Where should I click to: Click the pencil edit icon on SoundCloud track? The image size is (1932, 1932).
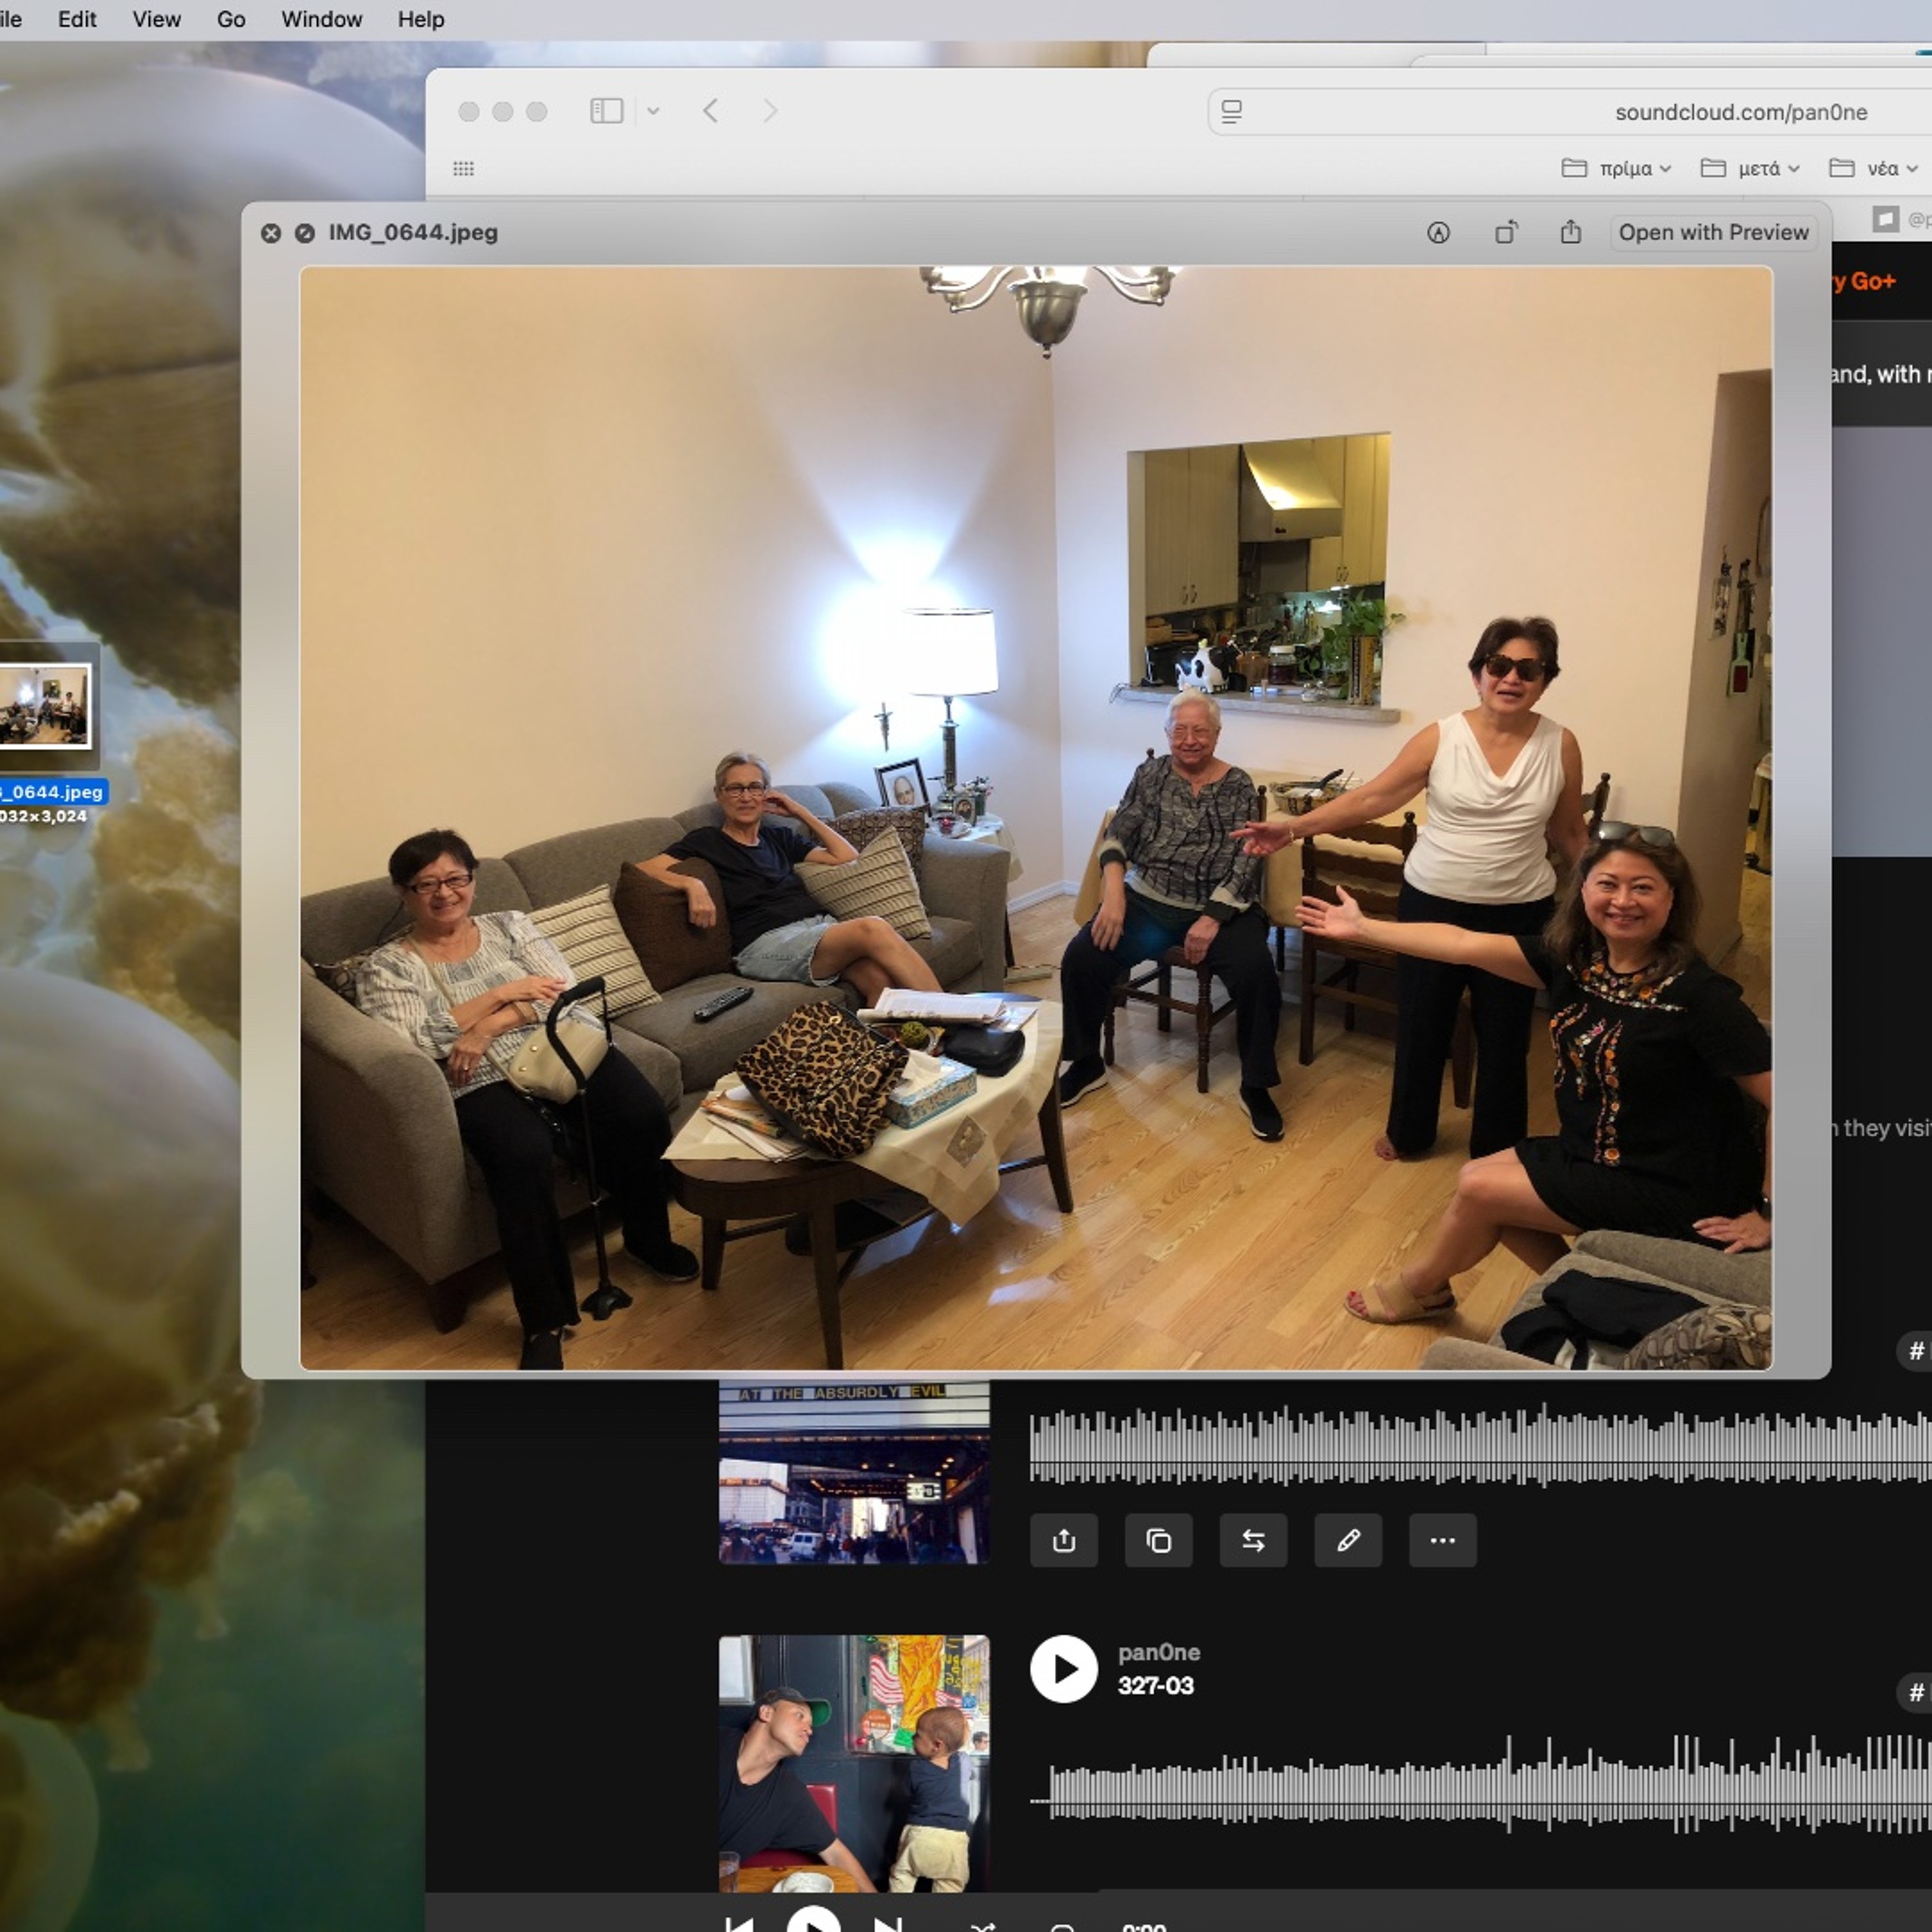click(x=1348, y=1540)
